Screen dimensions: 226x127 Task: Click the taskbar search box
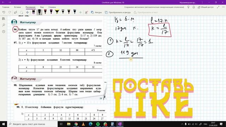pyautogui.click(x=32, y=124)
